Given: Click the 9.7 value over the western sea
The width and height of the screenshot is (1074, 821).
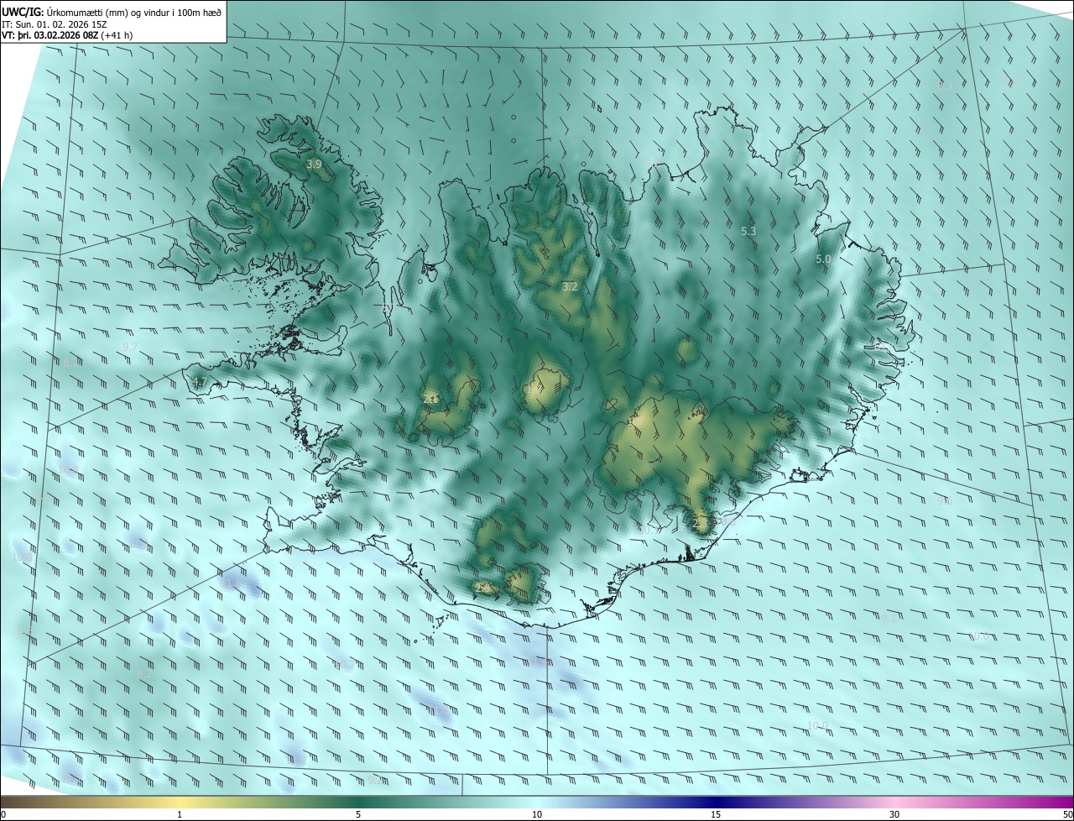Looking at the screenshot, I should 130,347.
